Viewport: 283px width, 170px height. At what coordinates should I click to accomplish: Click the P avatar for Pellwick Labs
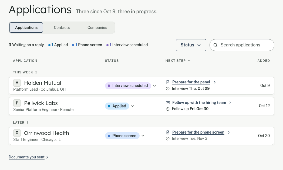pyautogui.click(x=17, y=103)
